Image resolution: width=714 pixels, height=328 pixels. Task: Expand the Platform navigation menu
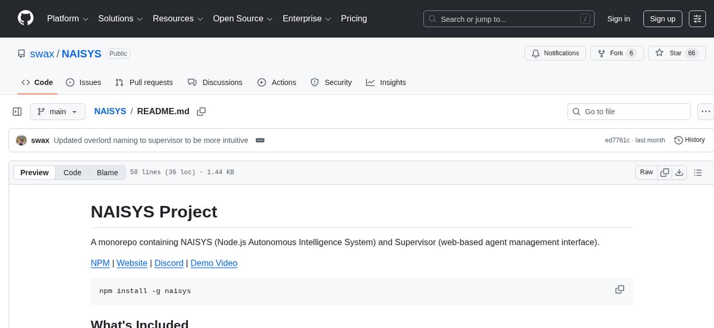68,19
